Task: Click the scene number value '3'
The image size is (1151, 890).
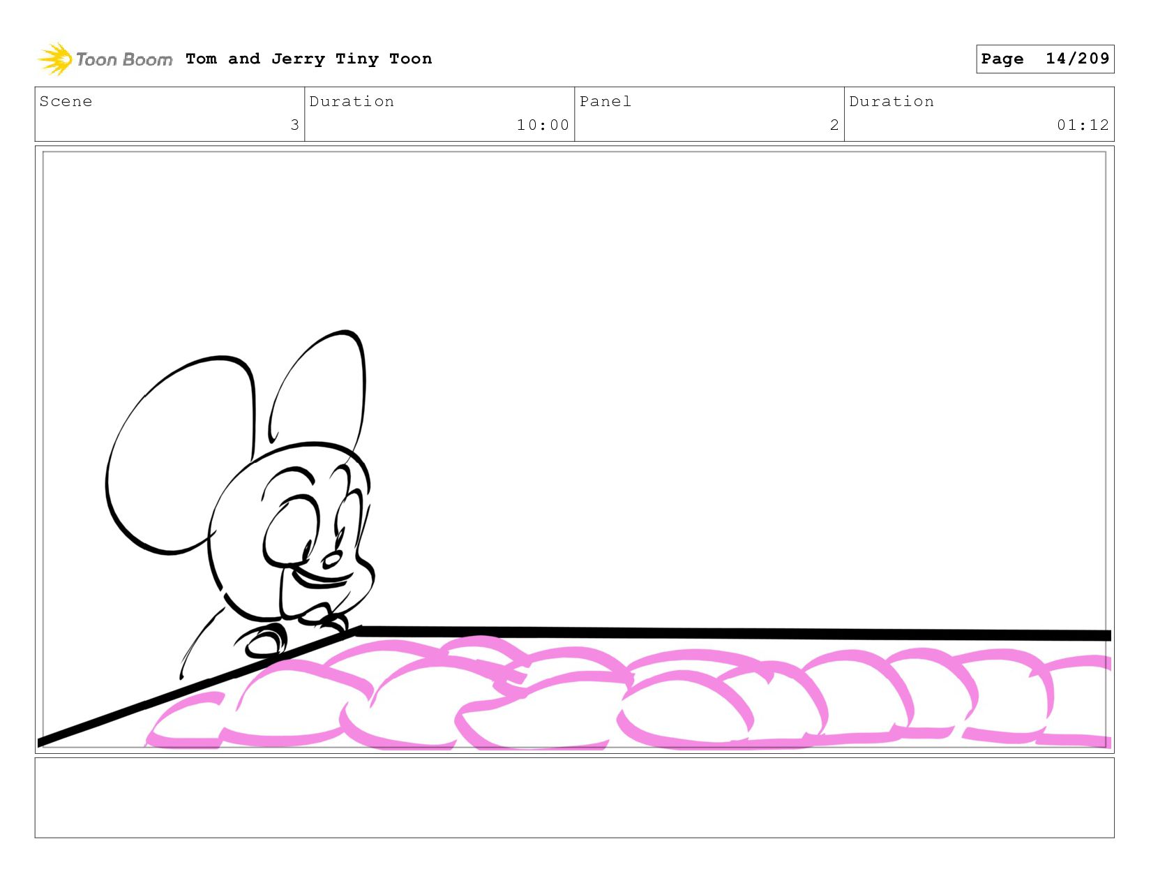Action: pos(294,125)
